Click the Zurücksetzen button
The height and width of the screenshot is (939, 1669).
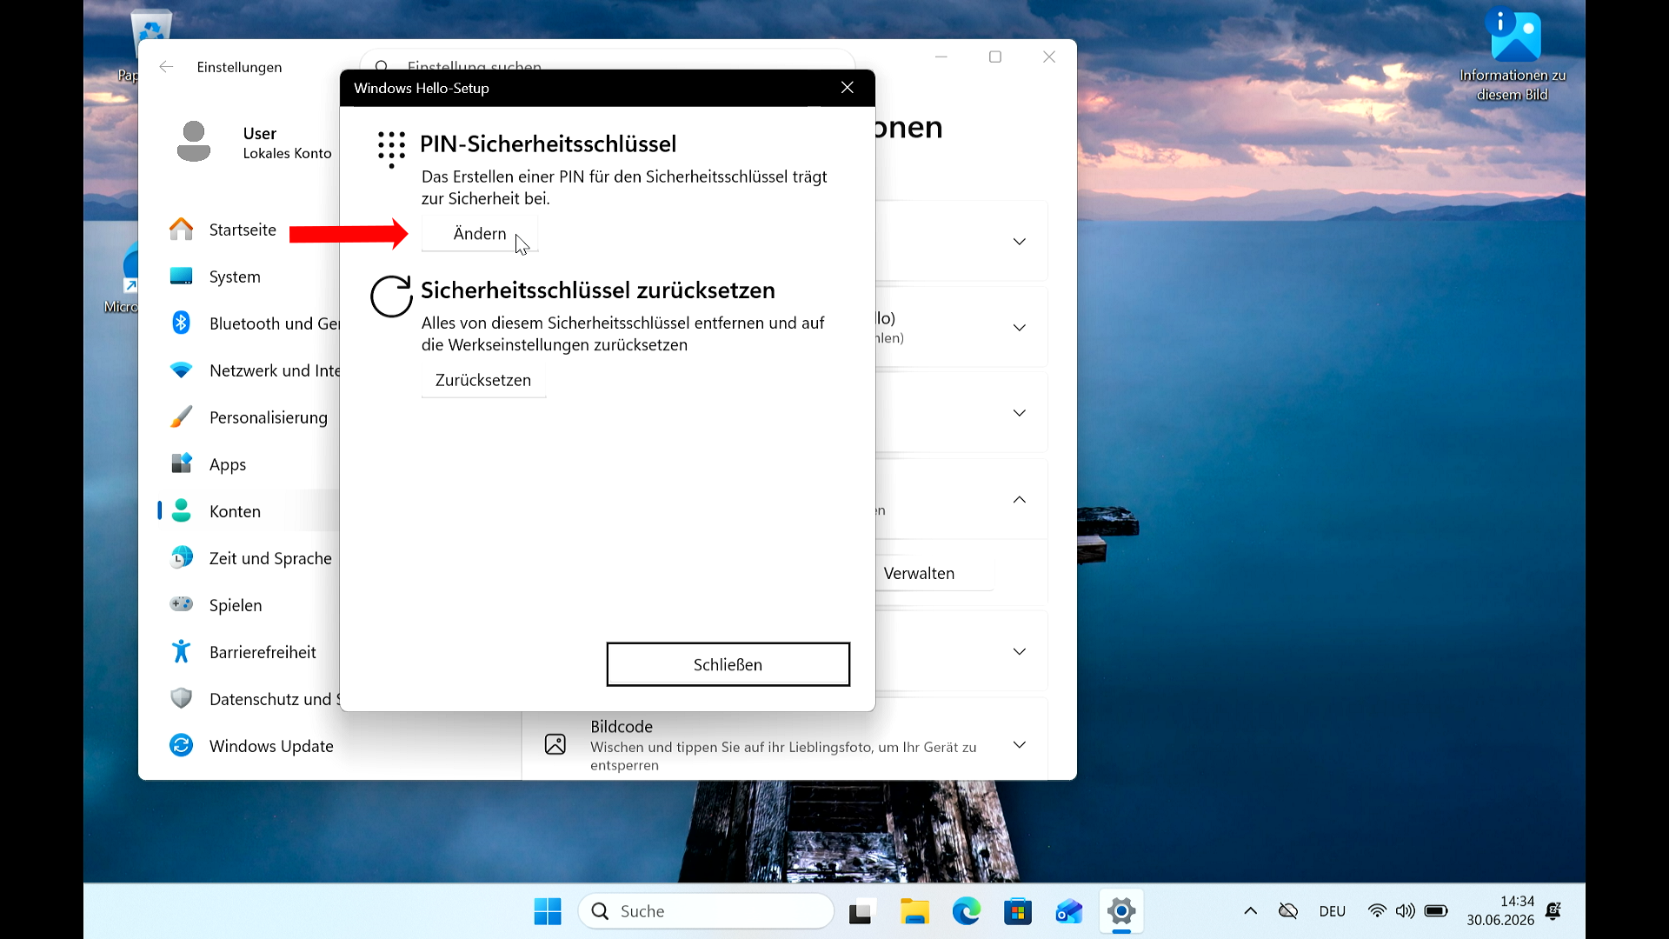pyautogui.click(x=483, y=380)
